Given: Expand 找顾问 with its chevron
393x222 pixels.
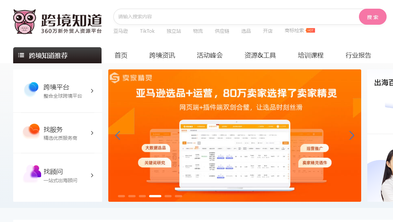Looking at the screenshot, I should [92, 175].
